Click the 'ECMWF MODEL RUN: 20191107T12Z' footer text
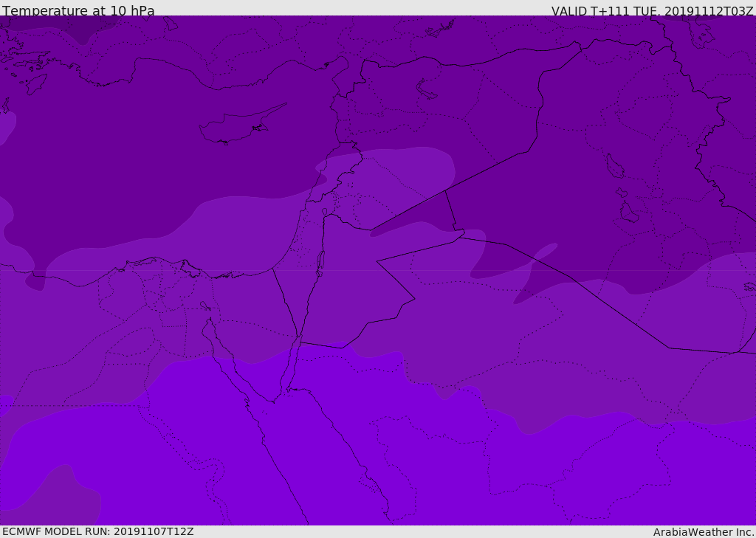The height and width of the screenshot is (538, 756). [x=98, y=532]
